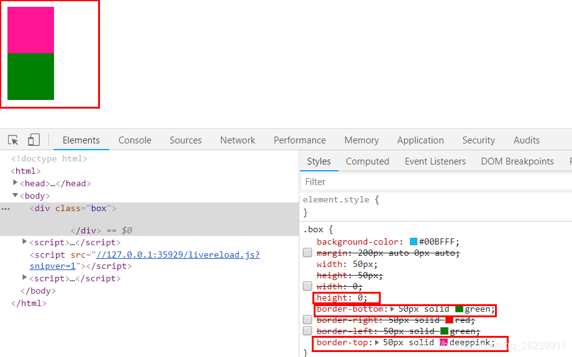The height and width of the screenshot is (357, 572).
Task: Open the Application tab
Action: point(420,140)
